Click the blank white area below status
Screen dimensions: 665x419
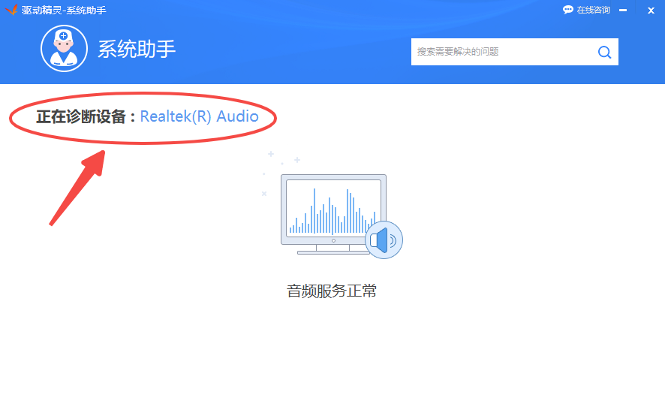(x=332, y=360)
